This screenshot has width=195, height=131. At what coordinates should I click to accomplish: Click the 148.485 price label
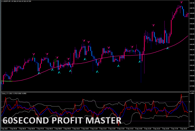[192, 34]
